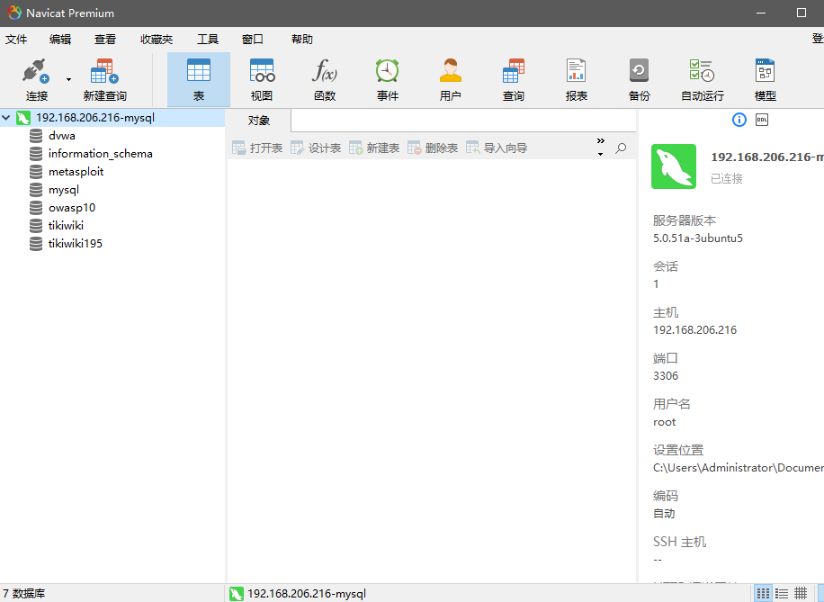Open the 模型 (Model) tool
This screenshot has width=824, height=602.
pyautogui.click(x=765, y=78)
